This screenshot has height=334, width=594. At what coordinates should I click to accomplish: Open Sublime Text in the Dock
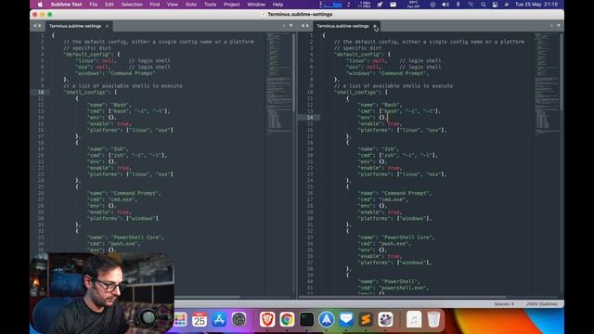(x=366, y=319)
